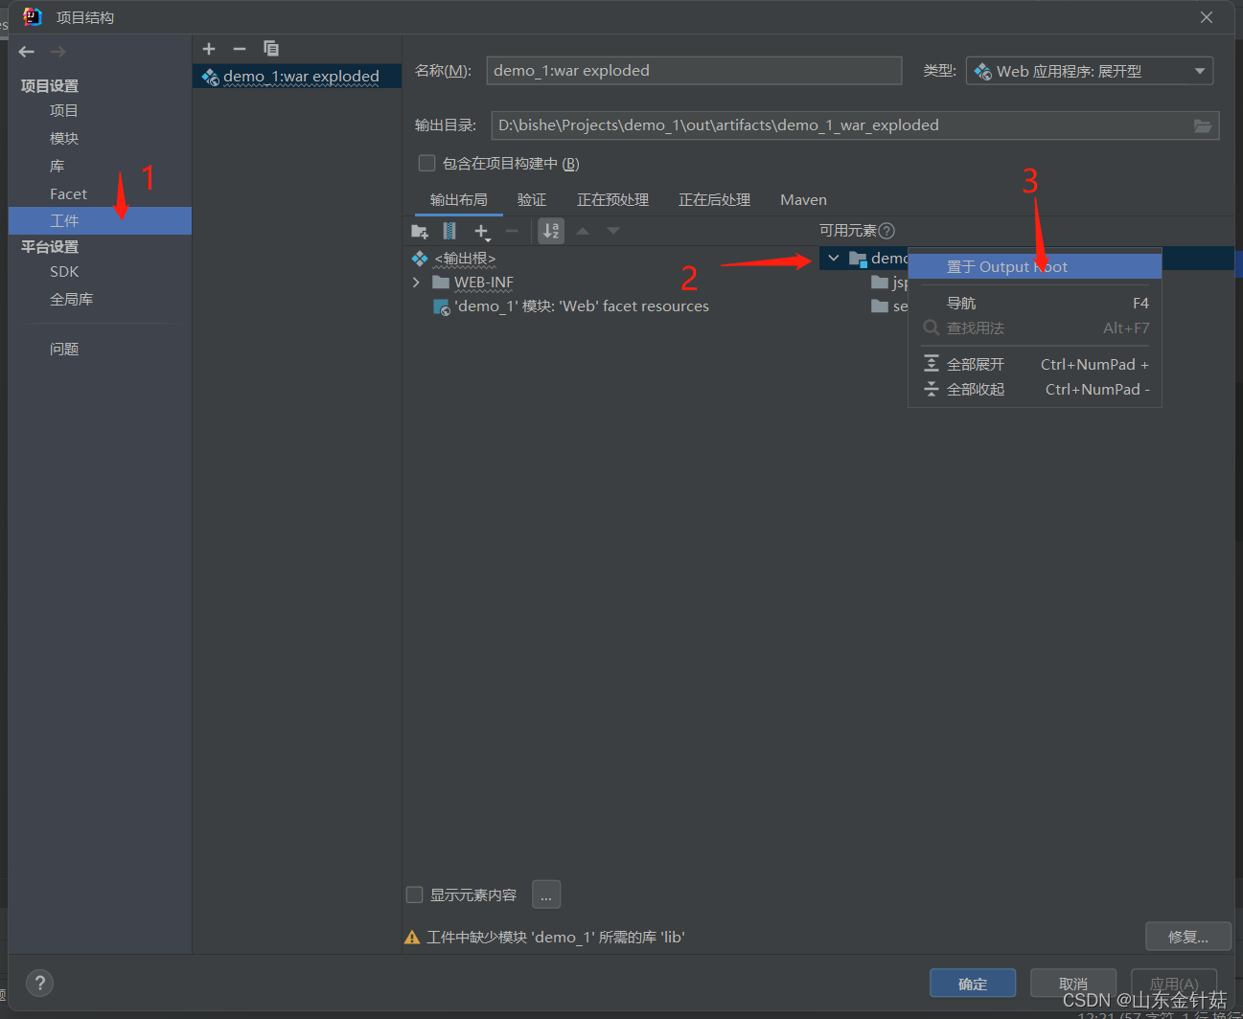Open help for available elements
The width and height of the screenshot is (1243, 1019).
886,231
